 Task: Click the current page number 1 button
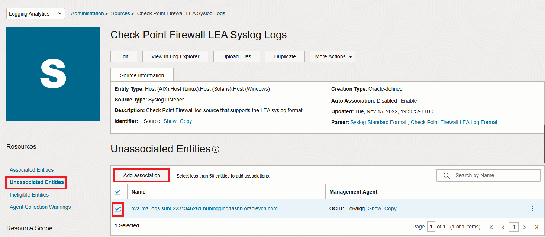click(x=513, y=227)
